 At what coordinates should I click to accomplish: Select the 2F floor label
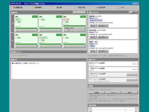[12, 24]
